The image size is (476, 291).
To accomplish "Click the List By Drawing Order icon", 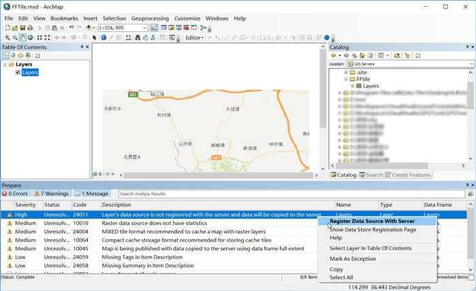I will [5, 56].
